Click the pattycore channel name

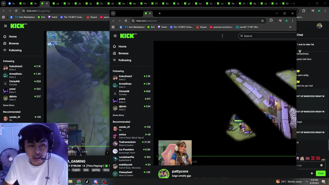(180, 171)
